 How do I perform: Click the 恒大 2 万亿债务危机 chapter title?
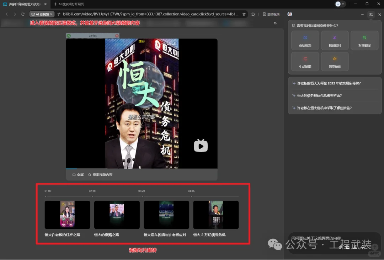(209, 235)
